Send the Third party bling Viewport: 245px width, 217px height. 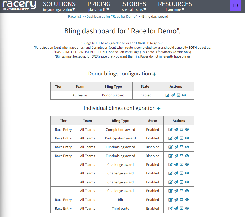(x=176, y=208)
